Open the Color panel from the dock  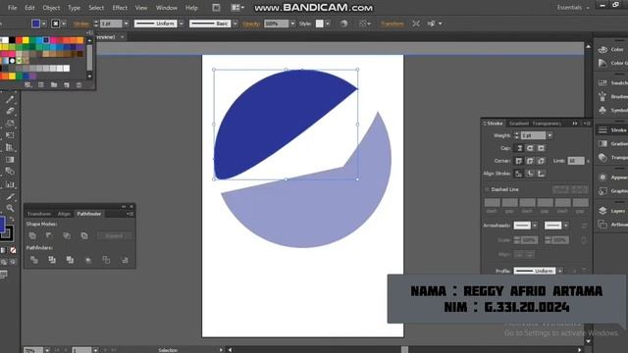tap(611, 49)
